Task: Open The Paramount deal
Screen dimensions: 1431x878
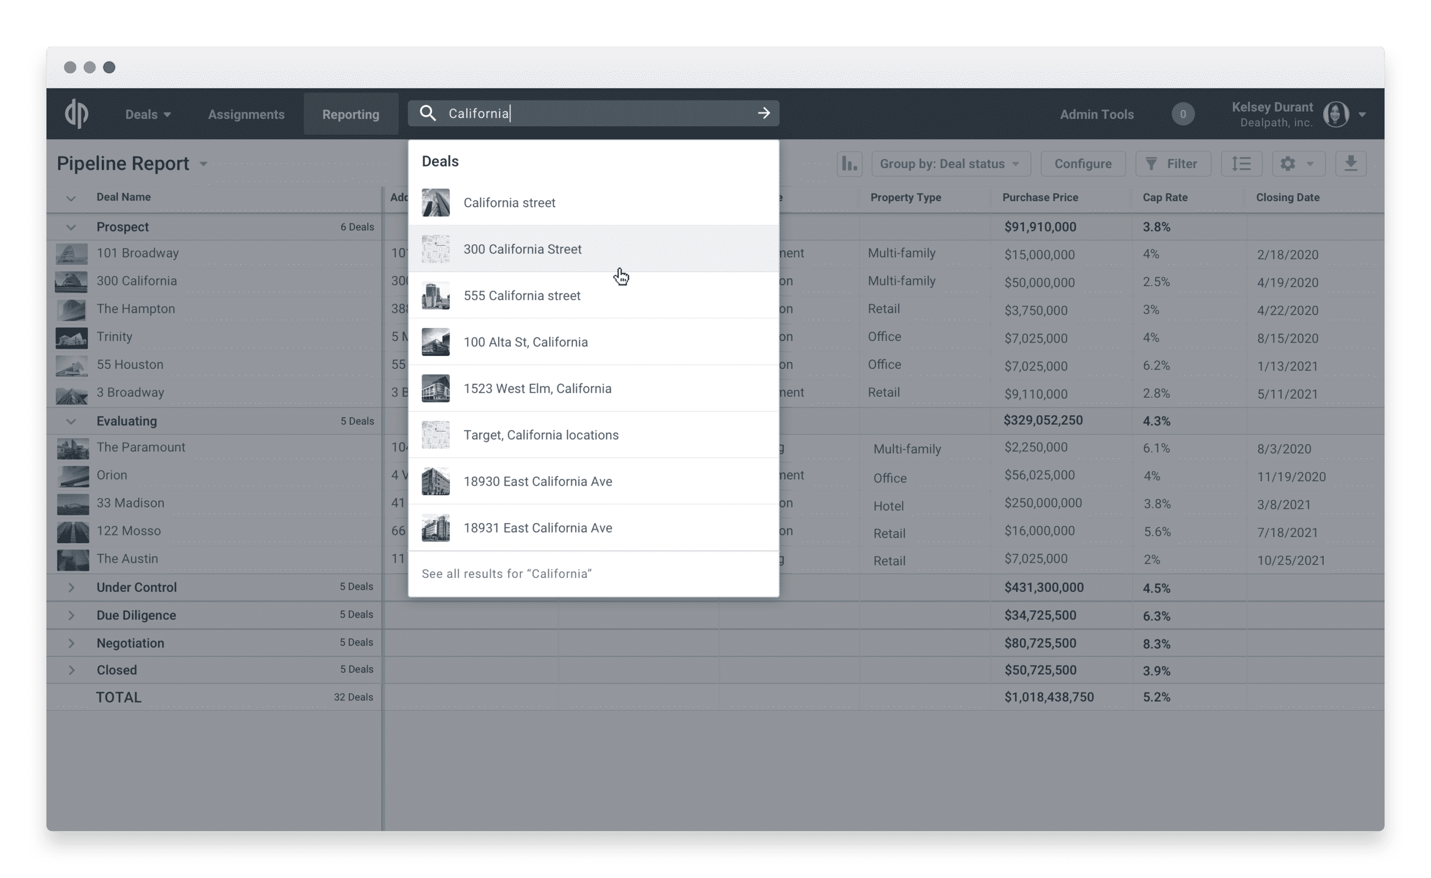Action: (x=140, y=447)
